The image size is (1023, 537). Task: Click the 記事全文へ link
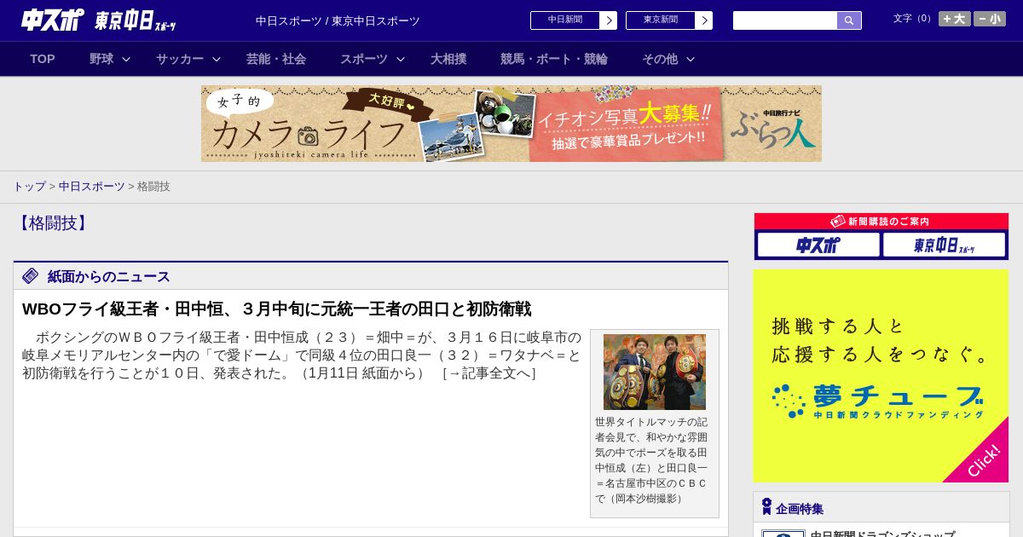pos(489,373)
